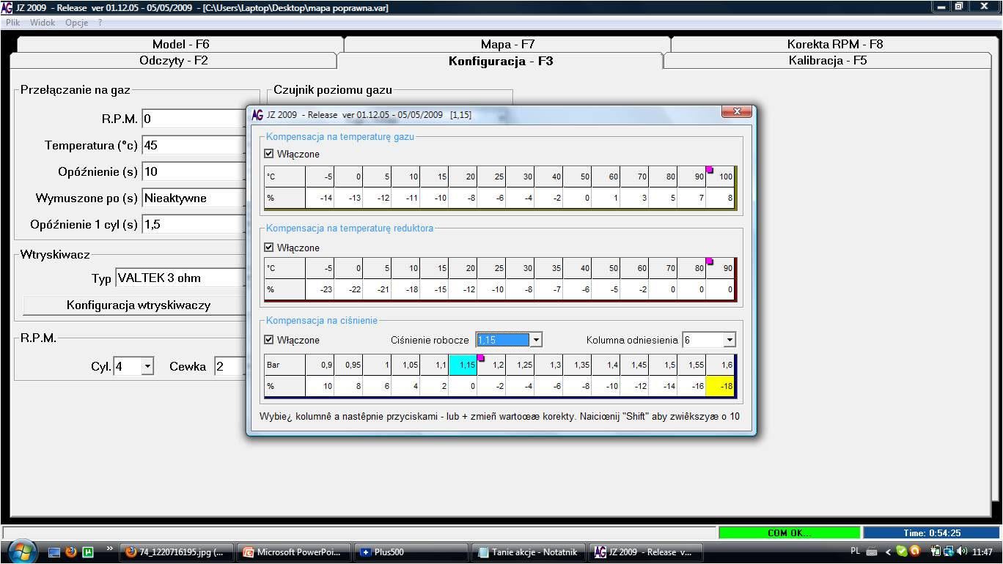
Task: Click the AG logo in the dialog title bar
Action: tap(257, 115)
